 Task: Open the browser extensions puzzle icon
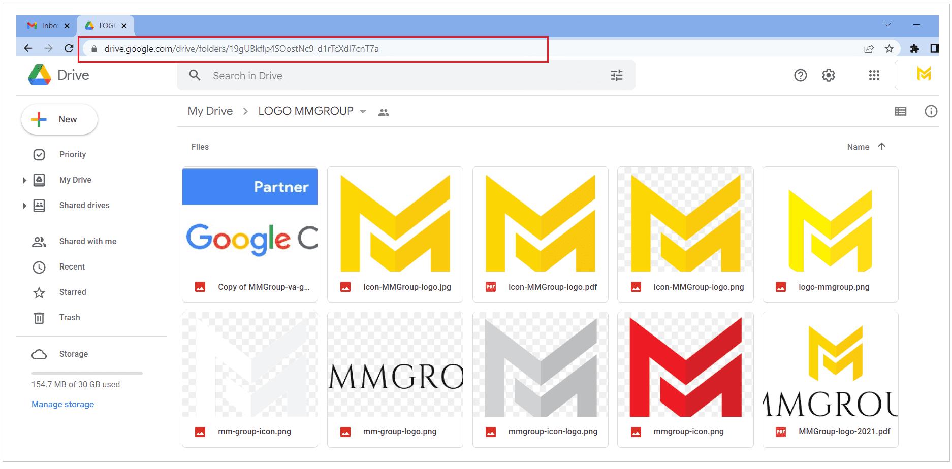coord(914,48)
